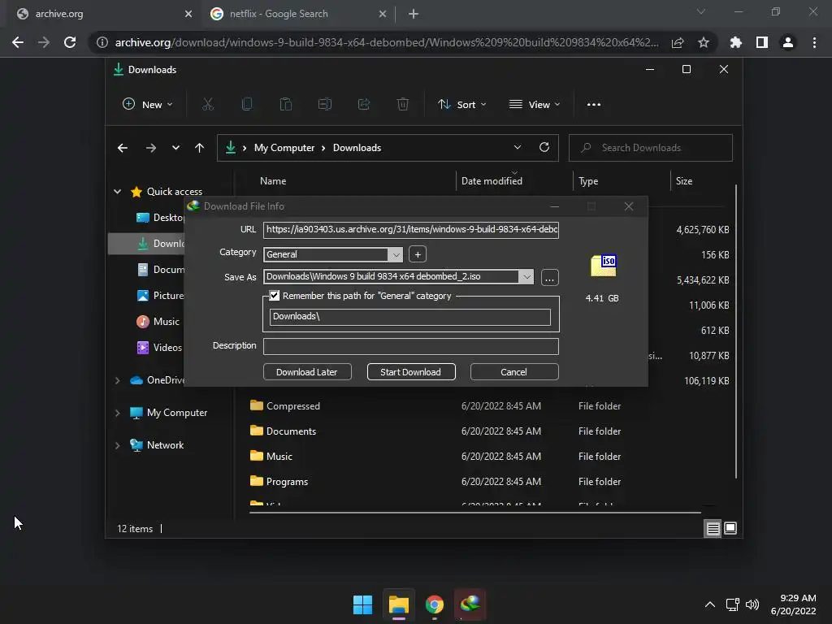Click the Rename icon in Explorer toolbar
The width and height of the screenshot is (832, 624).
325,105
